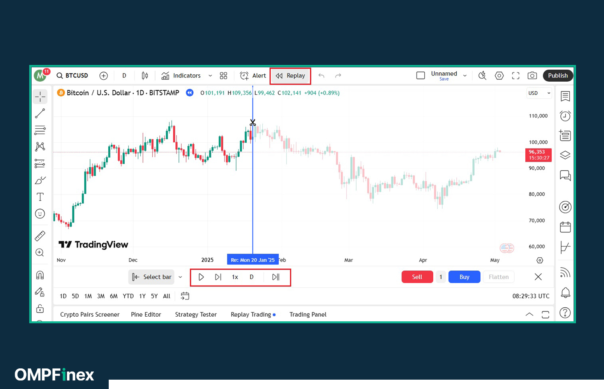Click the Publish button
The width and height of the screenshot is (604, 389).
(558, 75)
